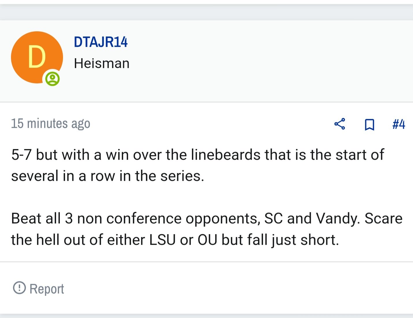Click the Heisman user title
Screen dimensions: 413x318
pyautogui.click(x=102, y=63)
